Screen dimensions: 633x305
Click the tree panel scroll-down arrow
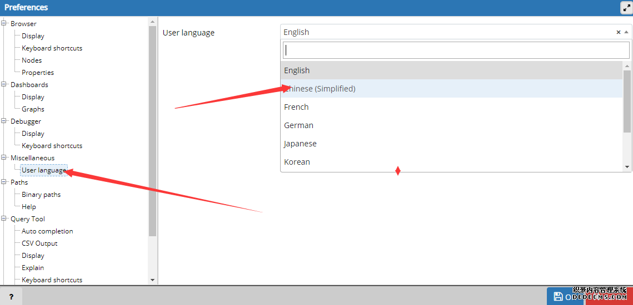click(153, 280)
